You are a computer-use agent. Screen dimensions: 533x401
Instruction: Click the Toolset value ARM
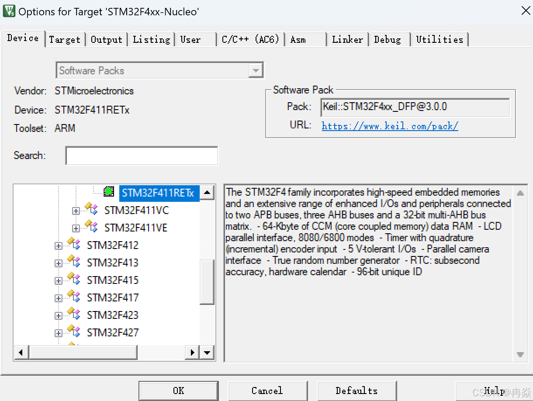(x=65, y=128)
